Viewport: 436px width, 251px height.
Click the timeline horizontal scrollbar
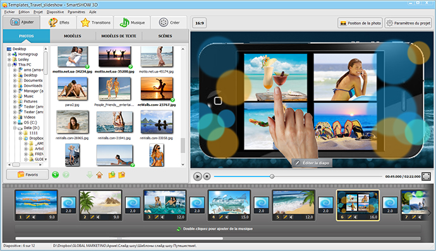point(119,238)
